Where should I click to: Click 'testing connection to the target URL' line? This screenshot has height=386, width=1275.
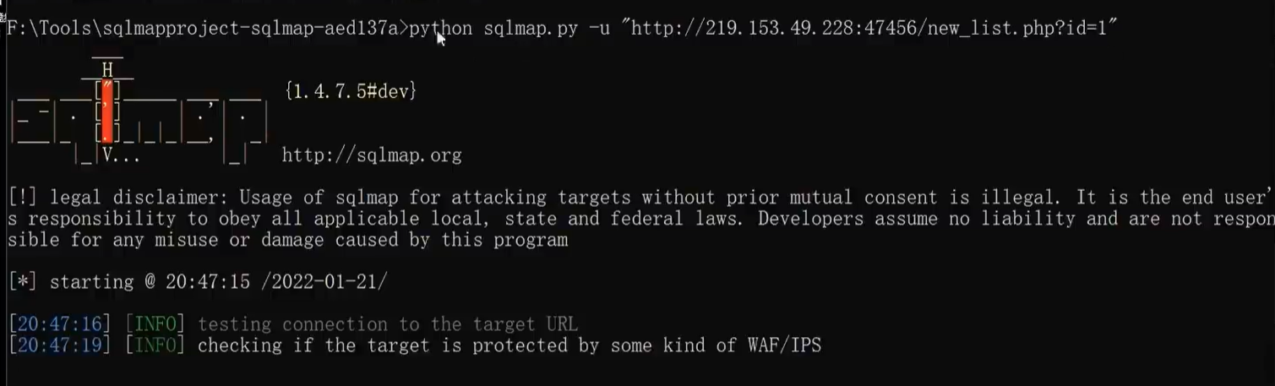coord(388,324)
